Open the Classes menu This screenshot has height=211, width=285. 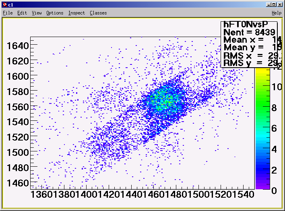tap(98, 13)
